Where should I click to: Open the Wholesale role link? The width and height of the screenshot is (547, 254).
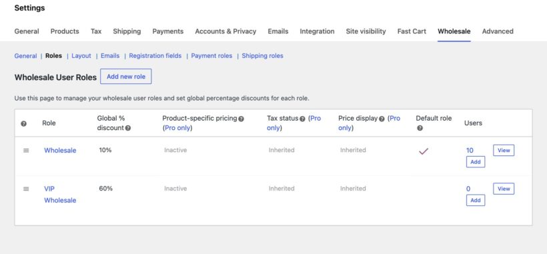point(60,151)
